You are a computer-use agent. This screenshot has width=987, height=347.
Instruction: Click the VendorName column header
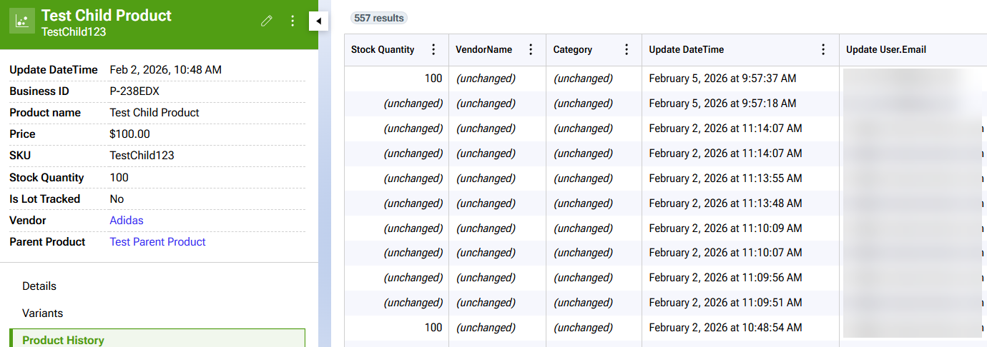(483, 50)
